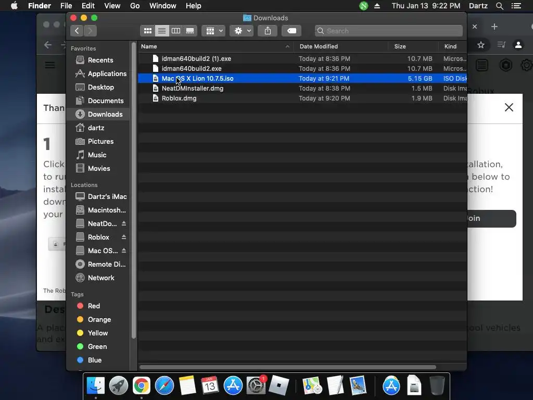
Task: Open Downloads in sidebar
Action: coord(98,114)
